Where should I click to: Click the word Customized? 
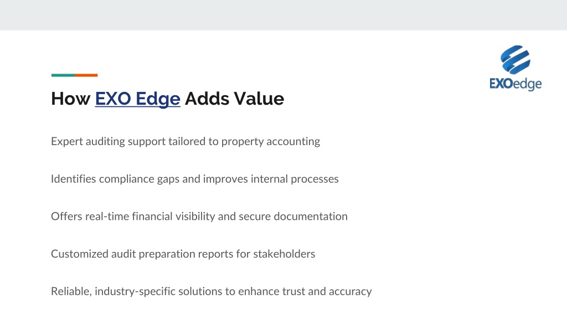click(x=80, y=254)
